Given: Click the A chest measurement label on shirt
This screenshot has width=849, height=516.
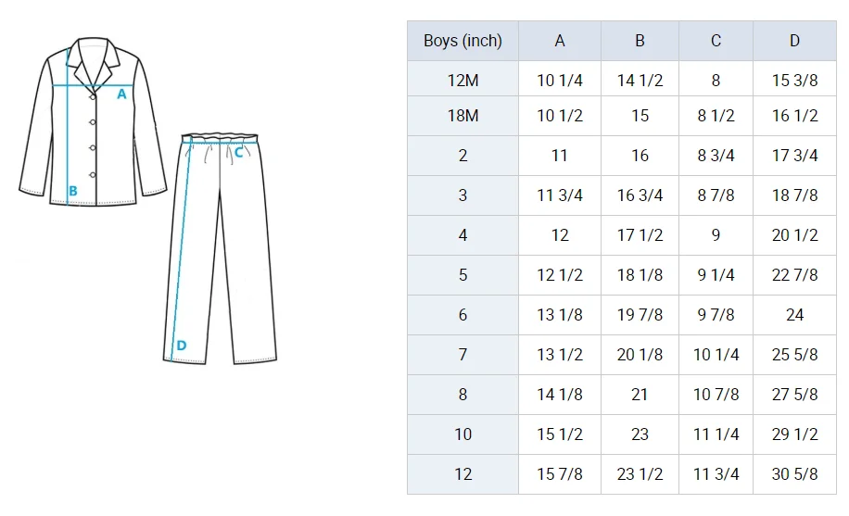Looking at the screenshot, I should tap(121, 94).
